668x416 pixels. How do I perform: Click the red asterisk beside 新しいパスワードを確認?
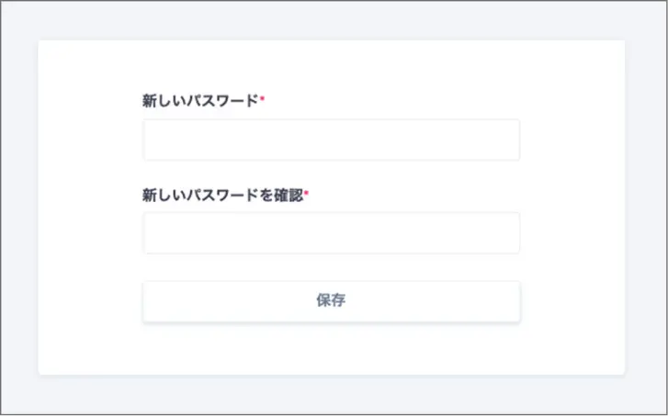pyautogui.click(x=307, y=193)
